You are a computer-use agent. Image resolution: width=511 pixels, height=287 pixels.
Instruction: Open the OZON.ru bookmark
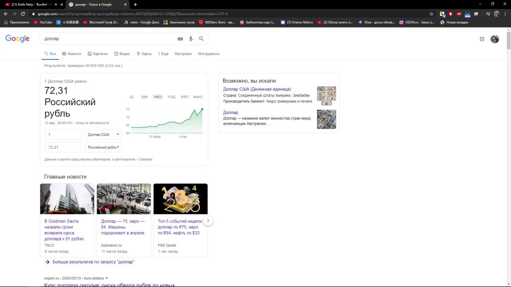417,22
